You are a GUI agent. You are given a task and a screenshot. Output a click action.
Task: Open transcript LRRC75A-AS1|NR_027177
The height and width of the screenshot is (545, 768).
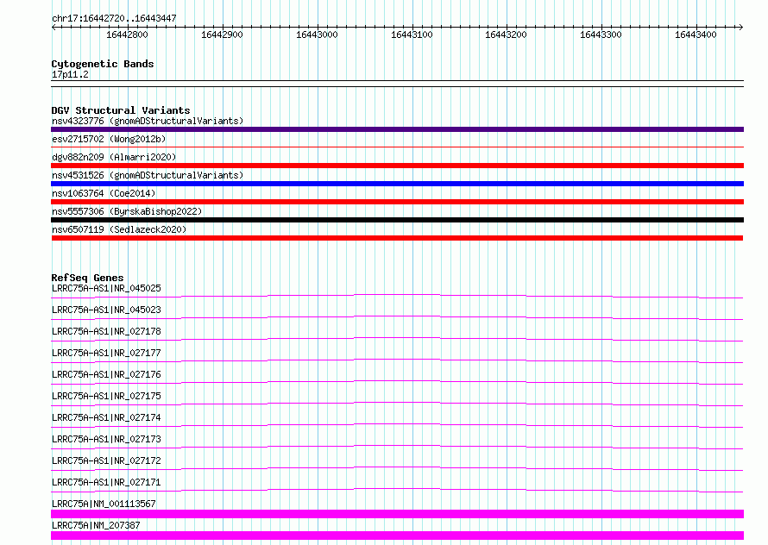(106, 353)
